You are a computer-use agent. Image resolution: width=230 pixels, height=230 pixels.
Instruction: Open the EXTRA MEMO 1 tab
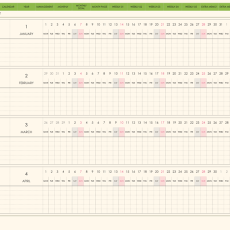[209, 7]
